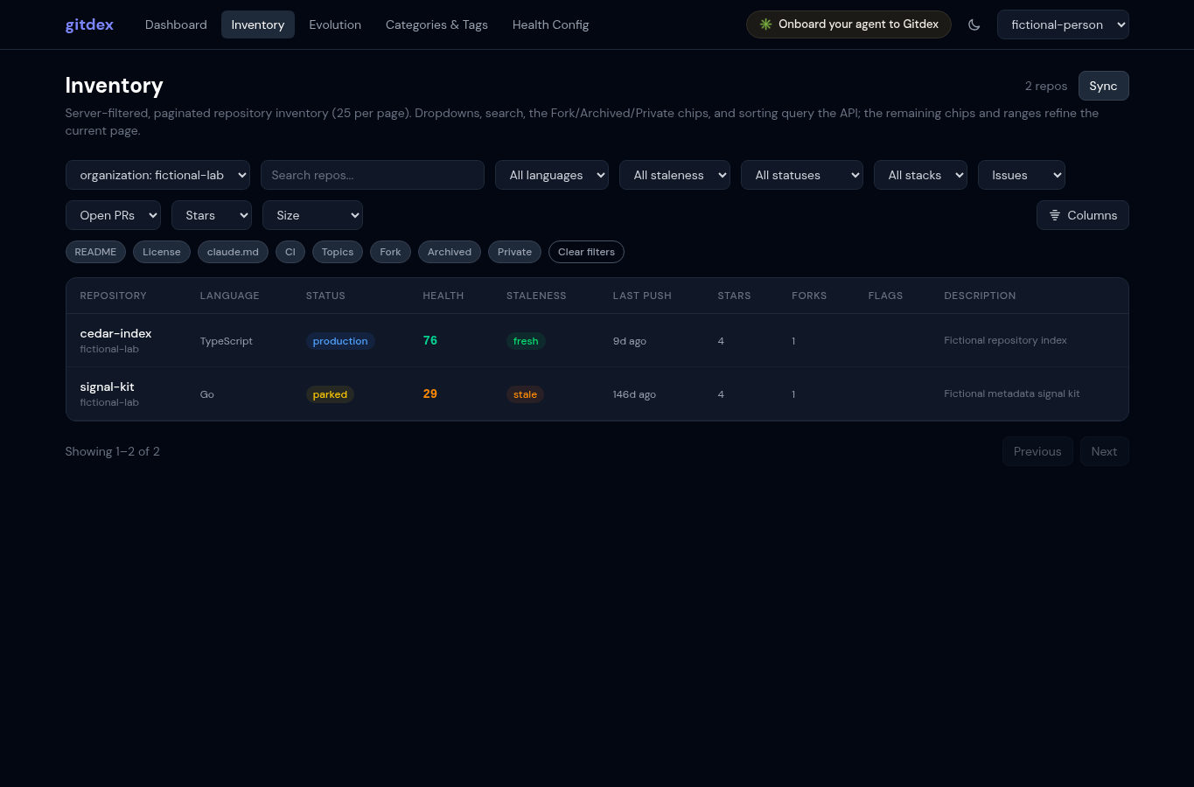Toggle the Private filter chip
The height and width of the screenshot is (787, 1194).
(x=514, y=252)
